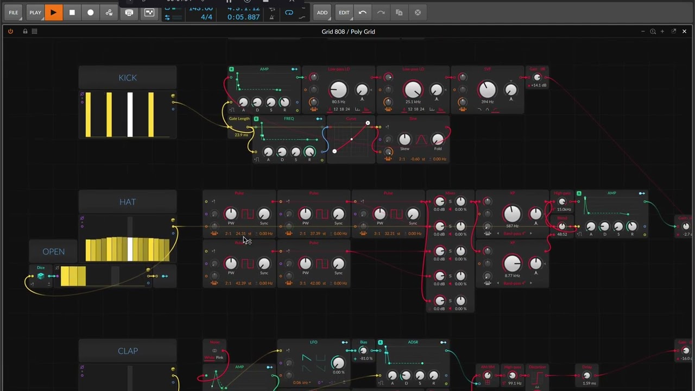Undo the last action
The height and width of the screenshot is (391, 695).
[x=363, y=12]
